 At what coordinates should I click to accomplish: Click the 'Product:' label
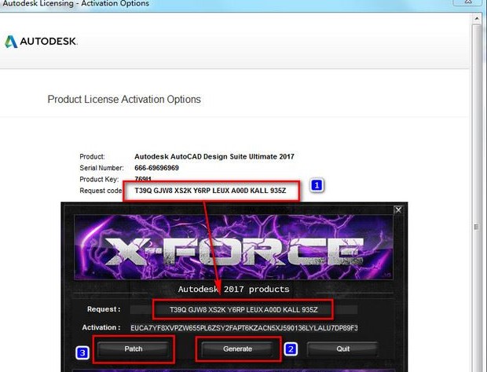pyautogui.click(x=92, y=157)
